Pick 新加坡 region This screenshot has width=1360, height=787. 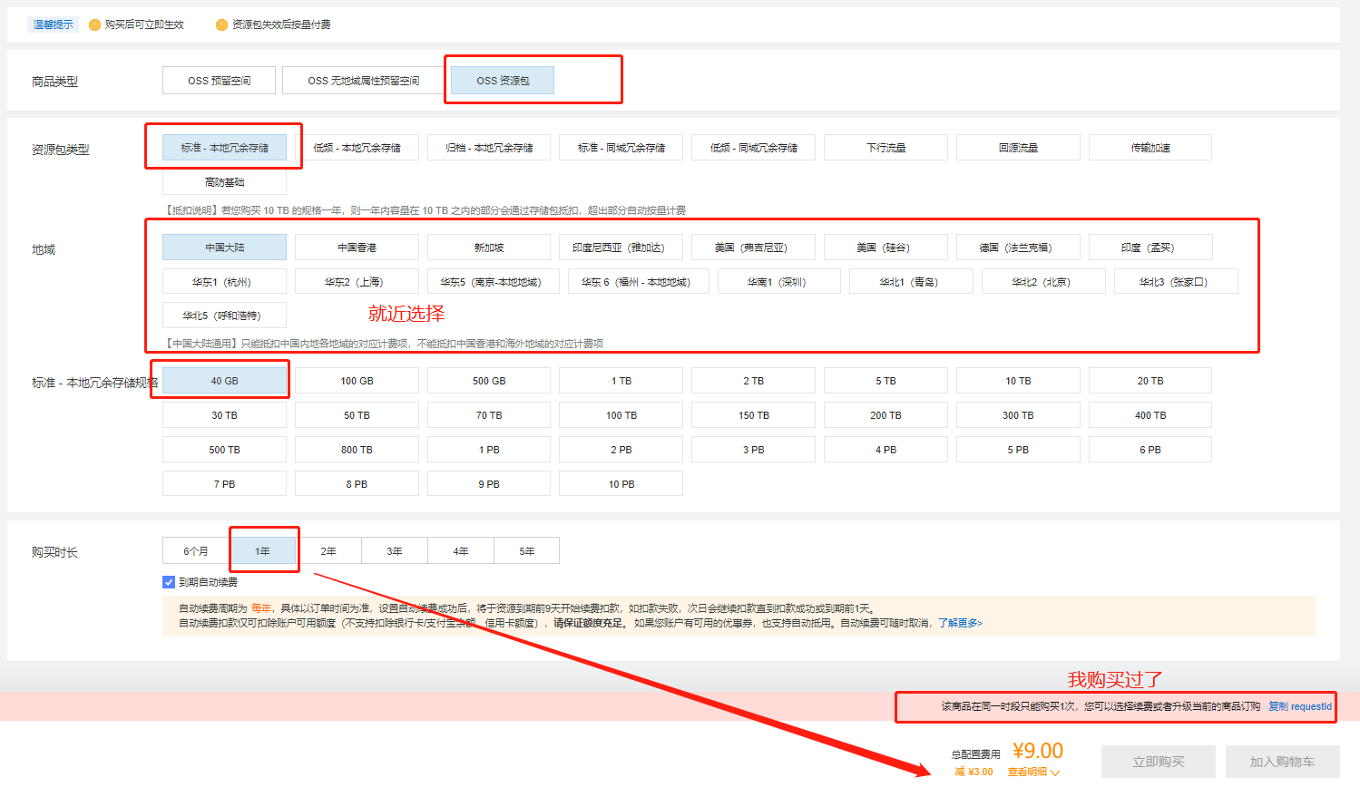[x=489, y=248]
